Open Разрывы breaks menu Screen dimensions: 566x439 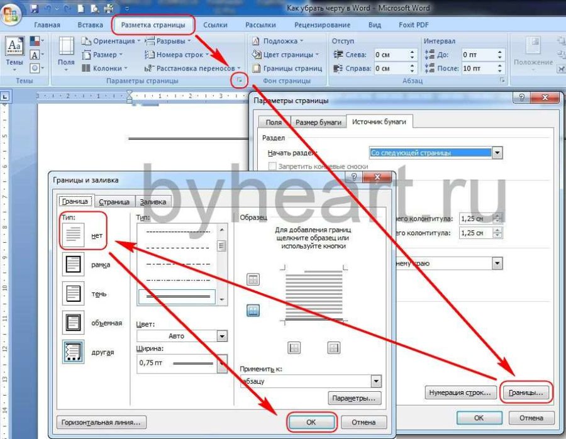[168, 41]
